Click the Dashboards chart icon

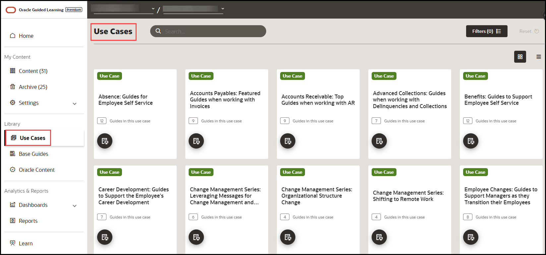point(13,205)
